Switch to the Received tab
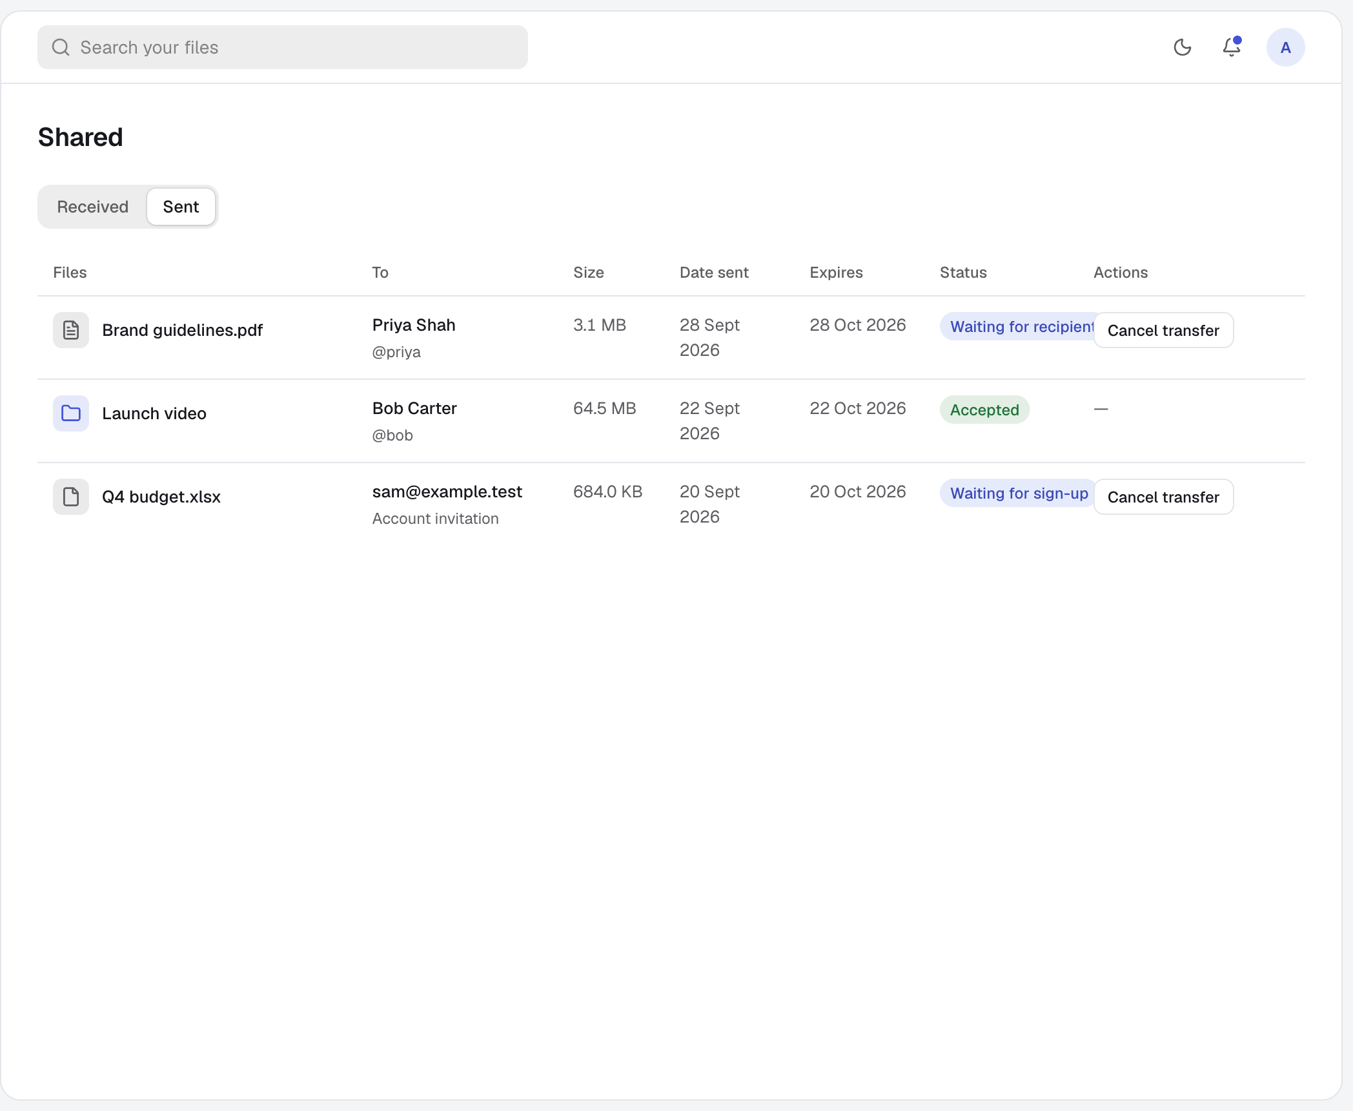1353x1111 pixels. click(x=93, y=207)
